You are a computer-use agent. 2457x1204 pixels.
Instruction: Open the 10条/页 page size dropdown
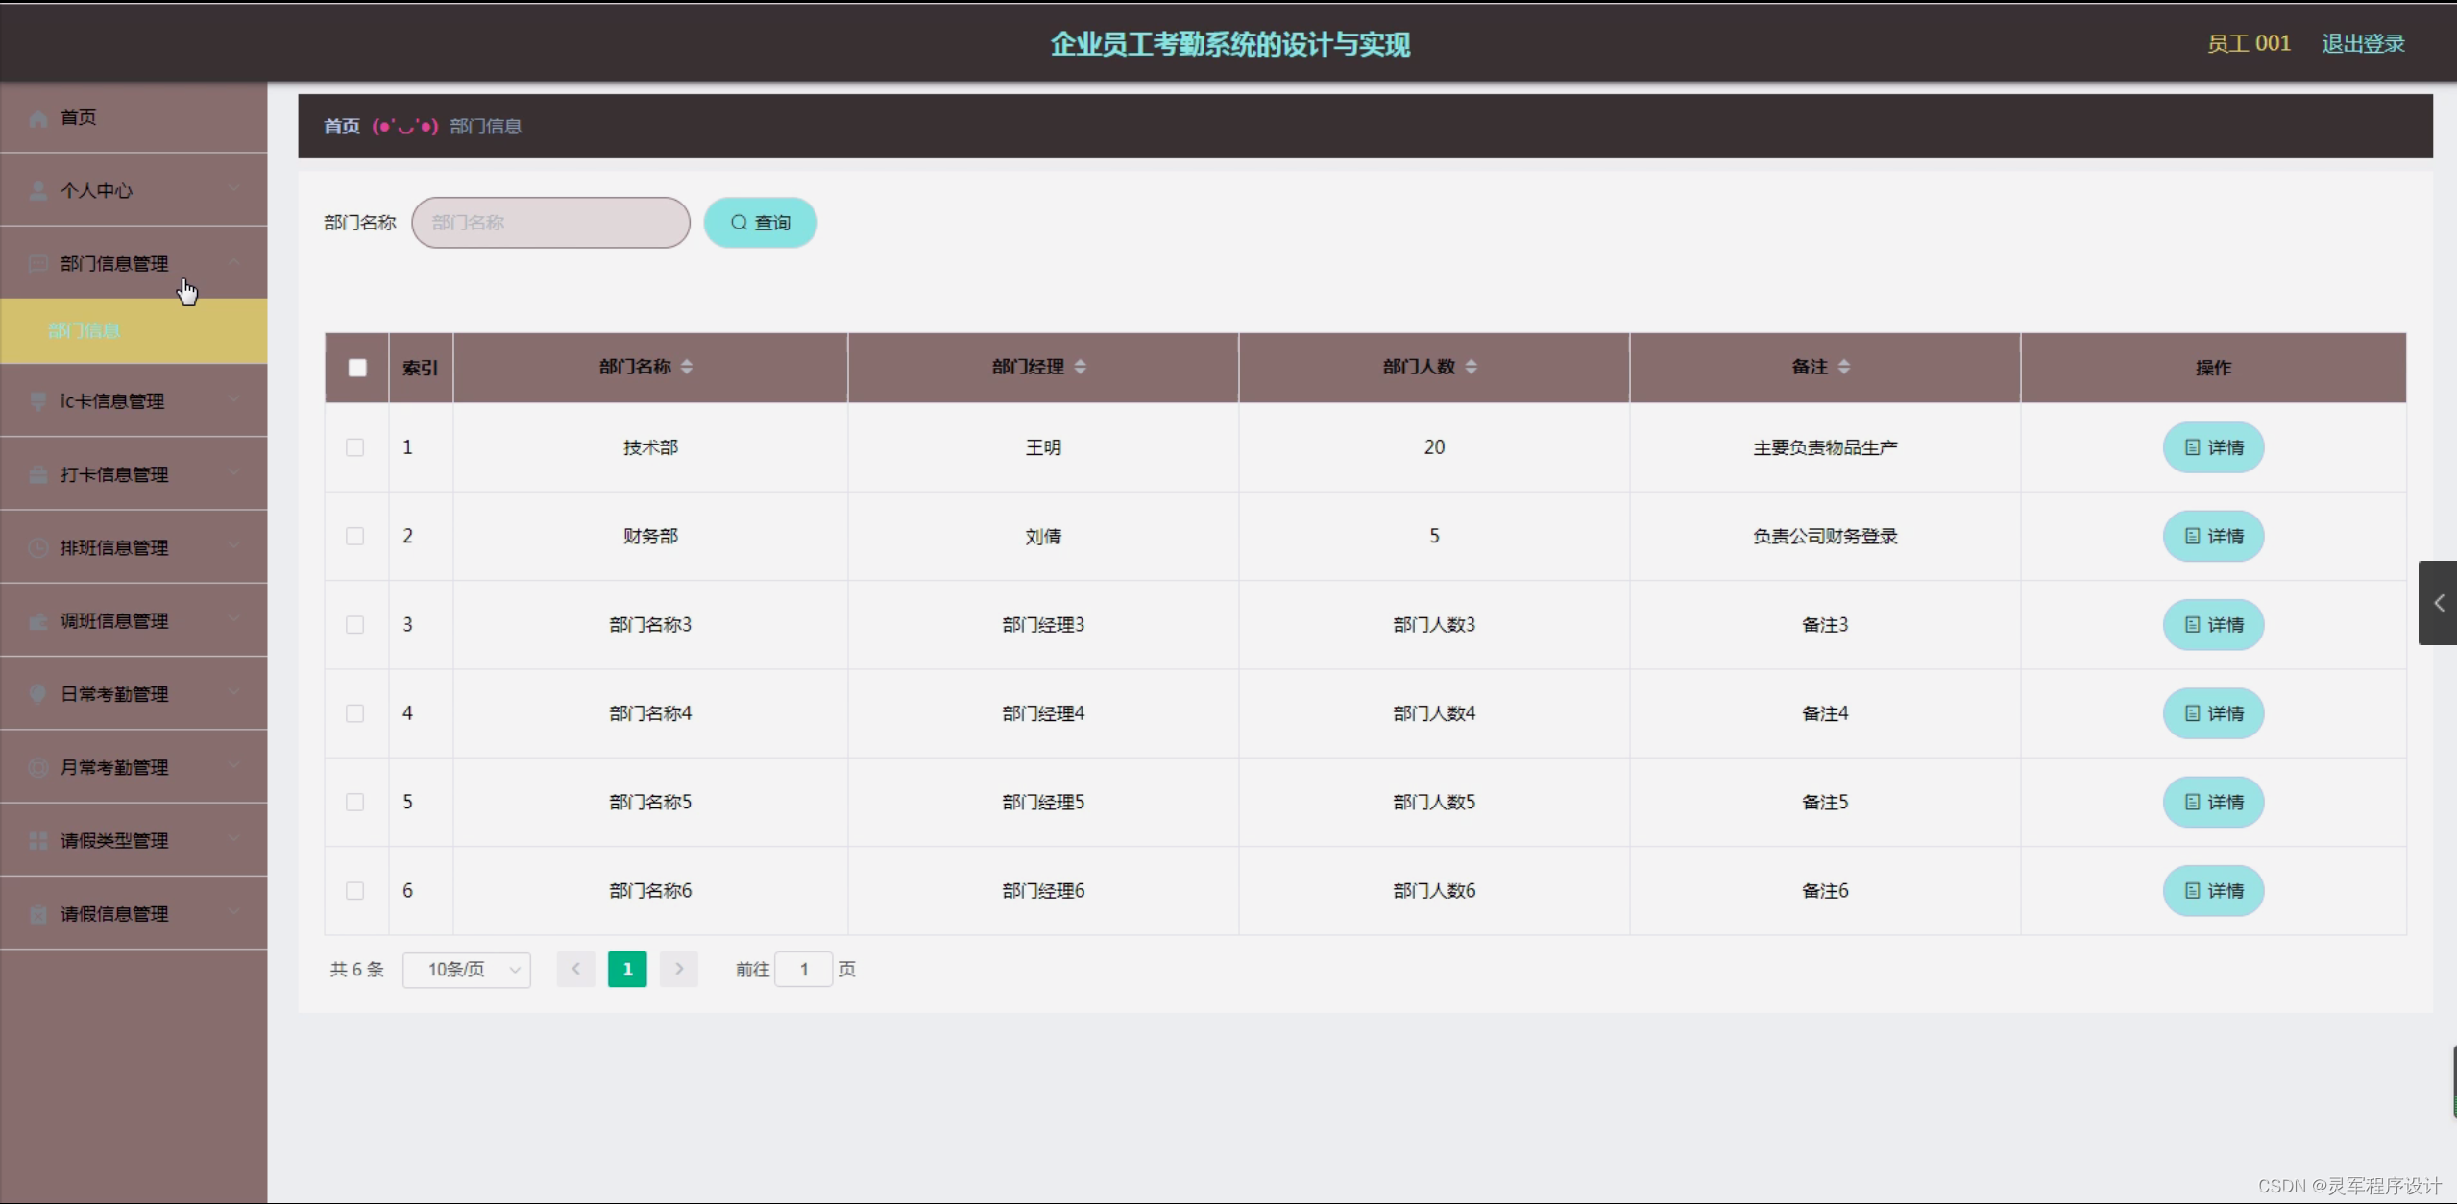[468, 969]
